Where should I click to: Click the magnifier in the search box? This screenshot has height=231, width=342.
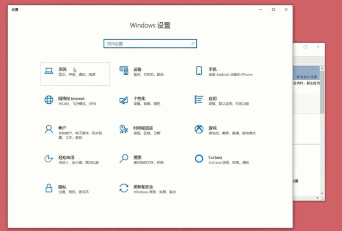[193, 44]
